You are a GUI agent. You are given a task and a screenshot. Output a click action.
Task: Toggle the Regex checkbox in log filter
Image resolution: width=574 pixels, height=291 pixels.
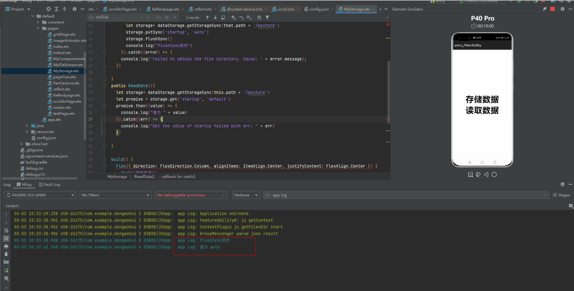pos(555,195)
